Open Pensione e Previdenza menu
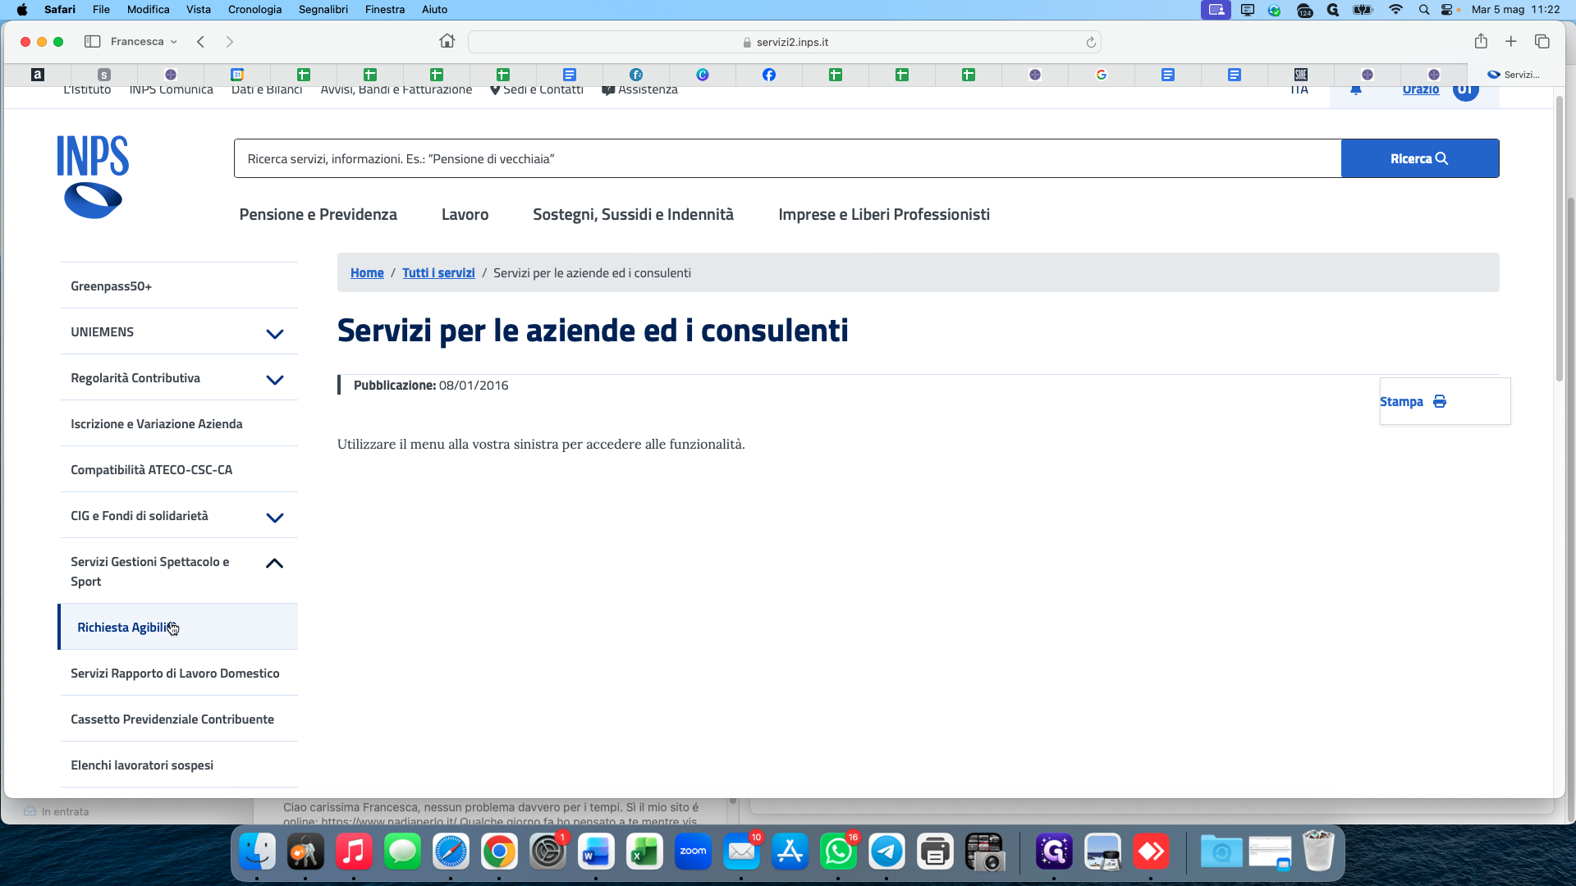 click(318, 214)
